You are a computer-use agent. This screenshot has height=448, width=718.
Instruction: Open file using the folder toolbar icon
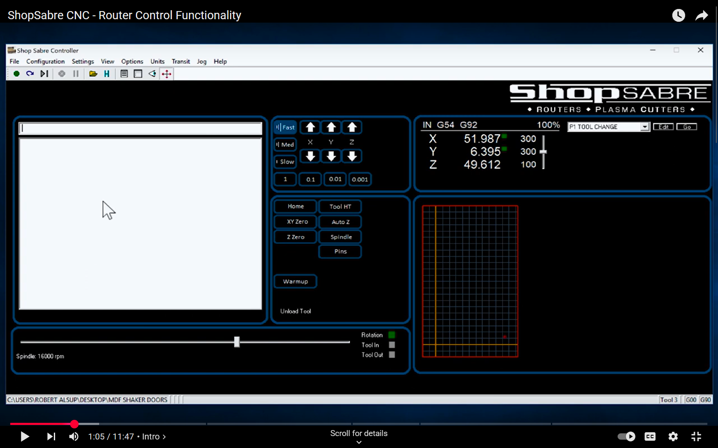coord(93,74)
